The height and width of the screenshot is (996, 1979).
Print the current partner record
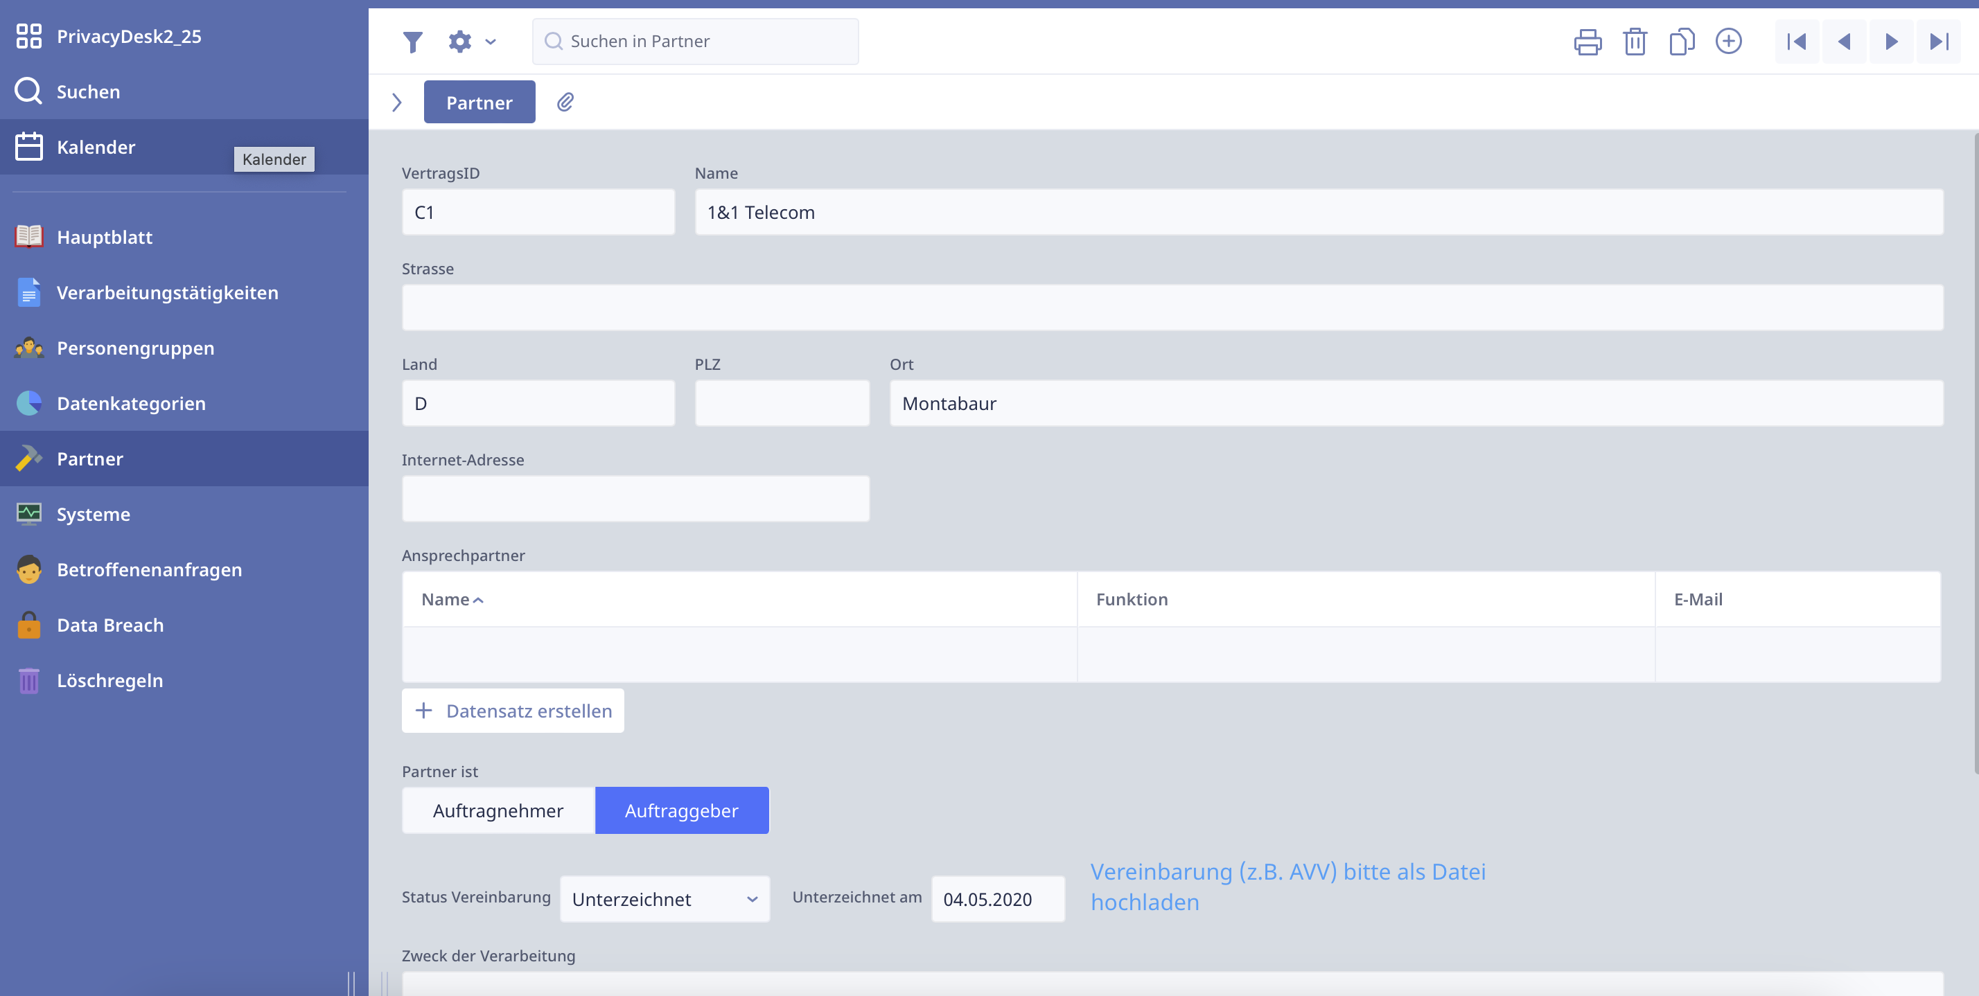[1587, 42]
